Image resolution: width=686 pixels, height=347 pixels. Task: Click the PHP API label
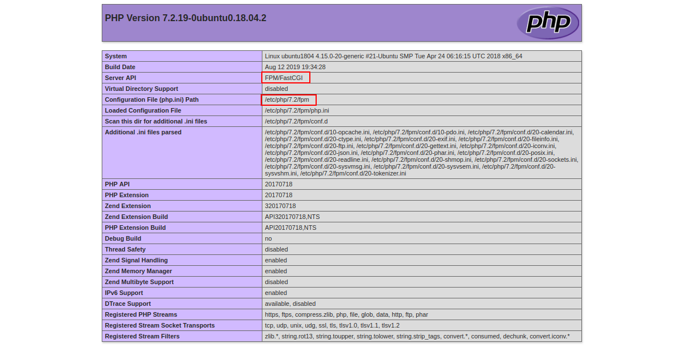point(117,184)
